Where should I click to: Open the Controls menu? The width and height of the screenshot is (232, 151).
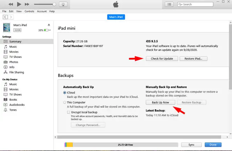(x=29, y=11)
